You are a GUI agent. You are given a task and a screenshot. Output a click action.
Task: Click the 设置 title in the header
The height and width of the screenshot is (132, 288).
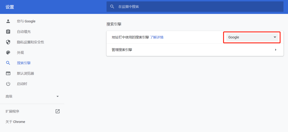(10, 7)
